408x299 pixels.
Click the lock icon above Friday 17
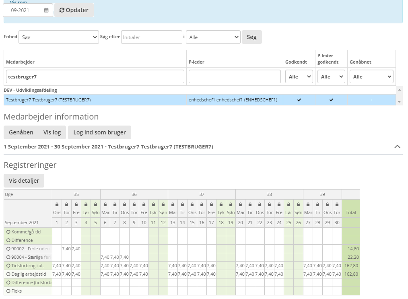click(211, 204)
